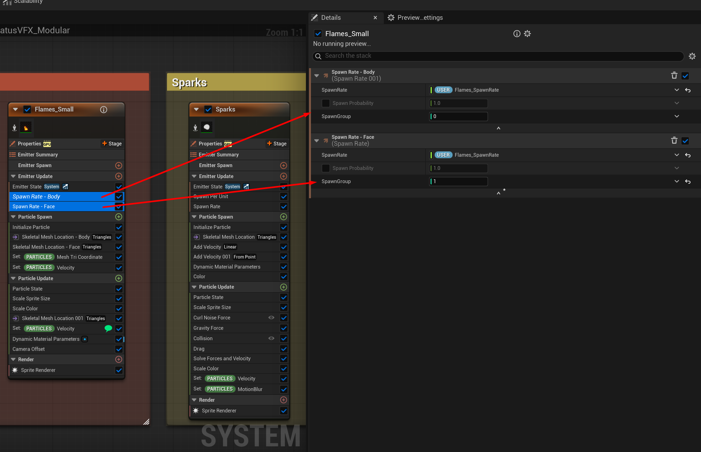
Task: Click the trash icon for Spawn Rate - Body
Action: point(674,75)
